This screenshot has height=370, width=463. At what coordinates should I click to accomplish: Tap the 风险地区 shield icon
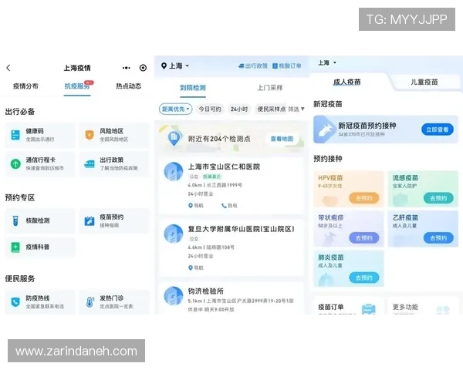pos(90,135)
